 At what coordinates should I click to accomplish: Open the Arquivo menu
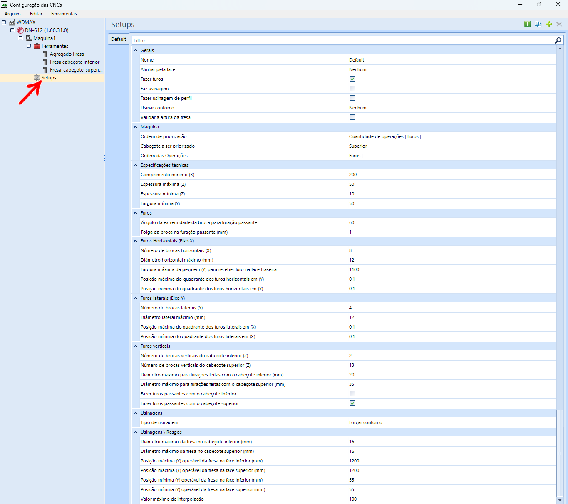[12, 14]
